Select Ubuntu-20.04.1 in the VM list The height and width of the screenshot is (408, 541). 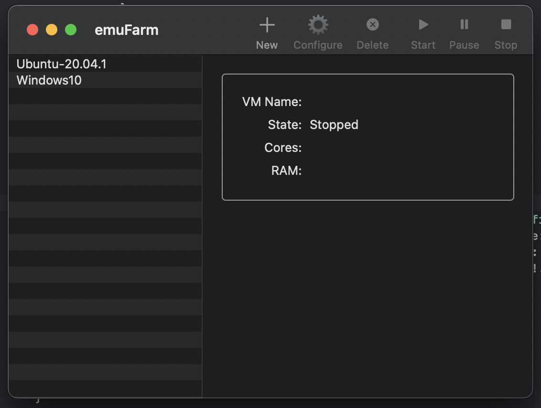tap(105, 64)
